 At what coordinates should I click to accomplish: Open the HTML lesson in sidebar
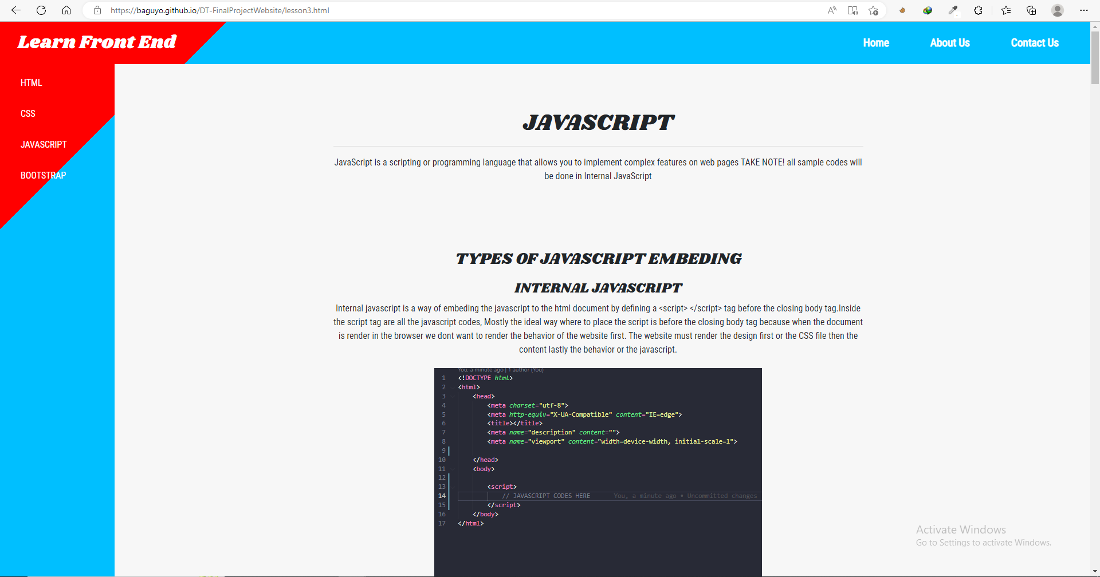32,82
